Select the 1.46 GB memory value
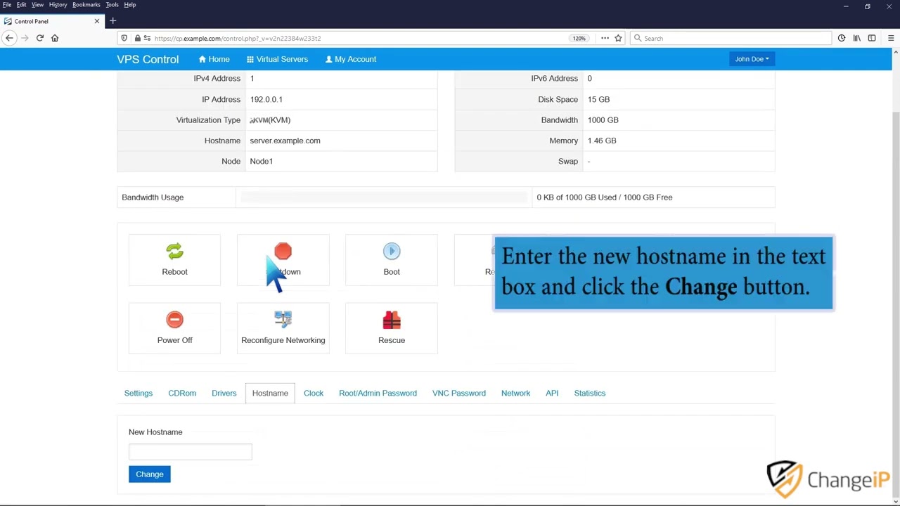 [602, 141]
